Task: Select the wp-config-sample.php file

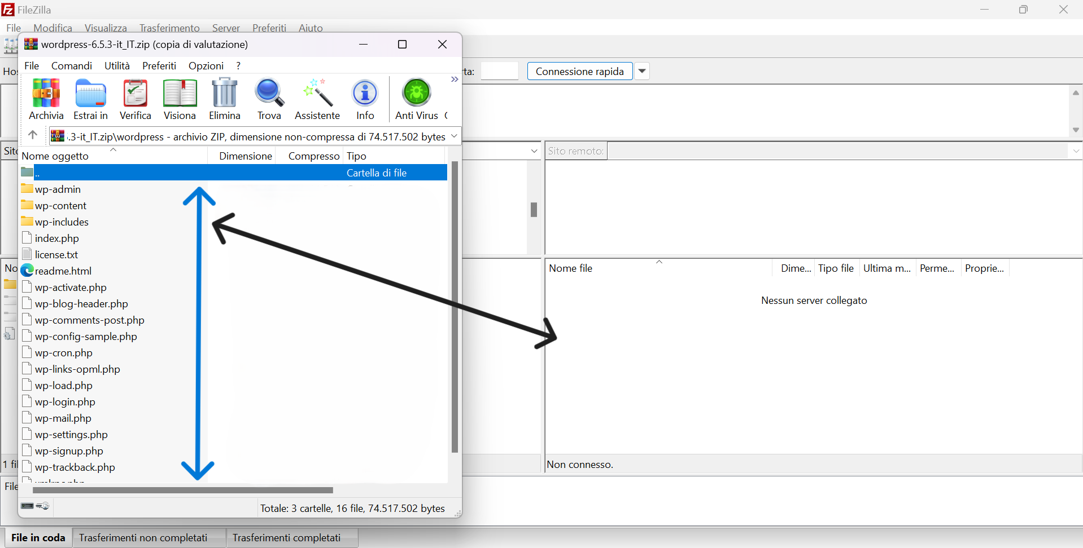Action: point(86,337)
